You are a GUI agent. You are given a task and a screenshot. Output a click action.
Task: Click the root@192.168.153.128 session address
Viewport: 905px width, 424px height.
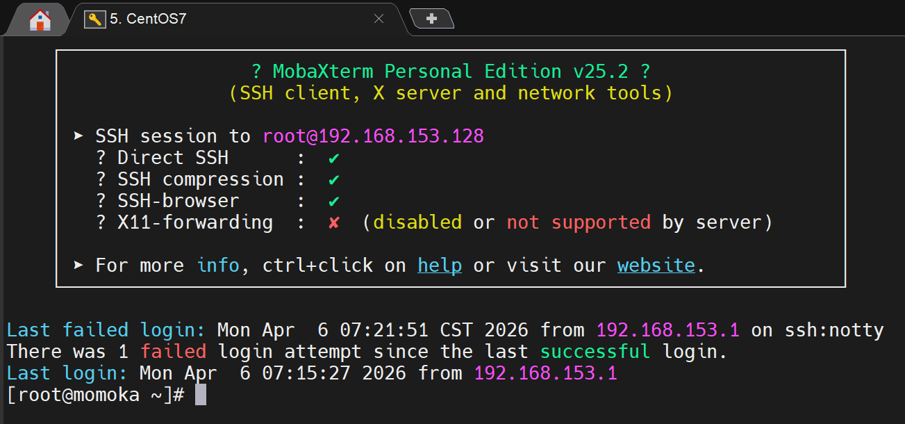[x=373, y=136]
